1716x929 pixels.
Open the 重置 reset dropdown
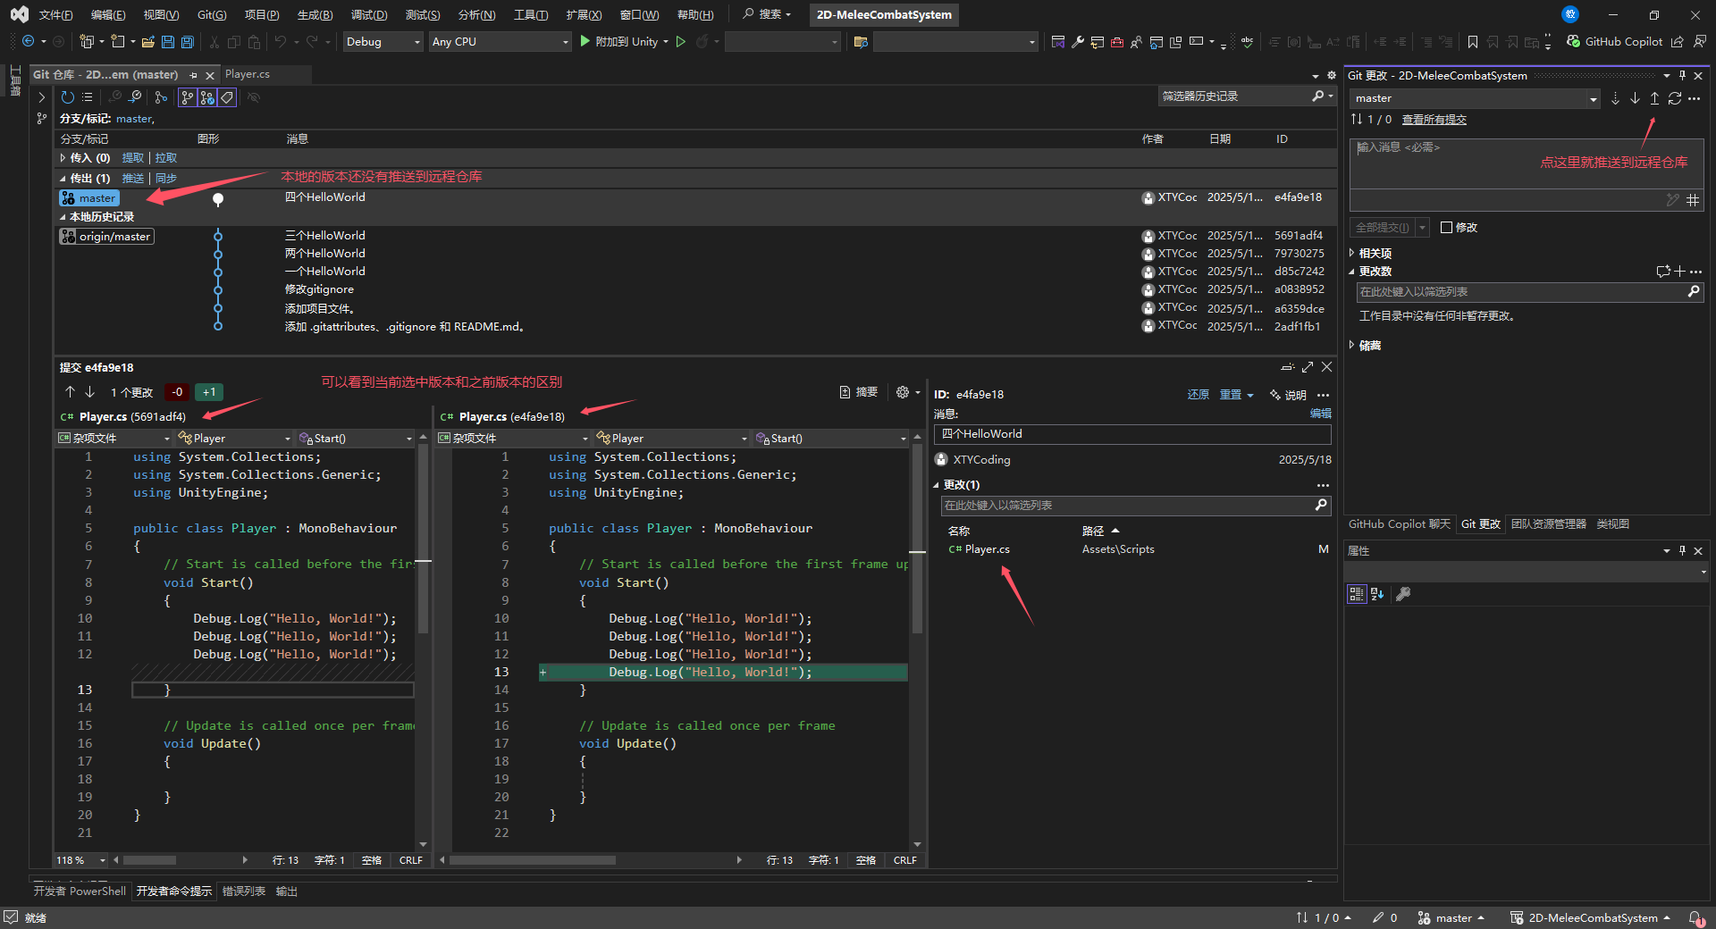coord(1237,395)
